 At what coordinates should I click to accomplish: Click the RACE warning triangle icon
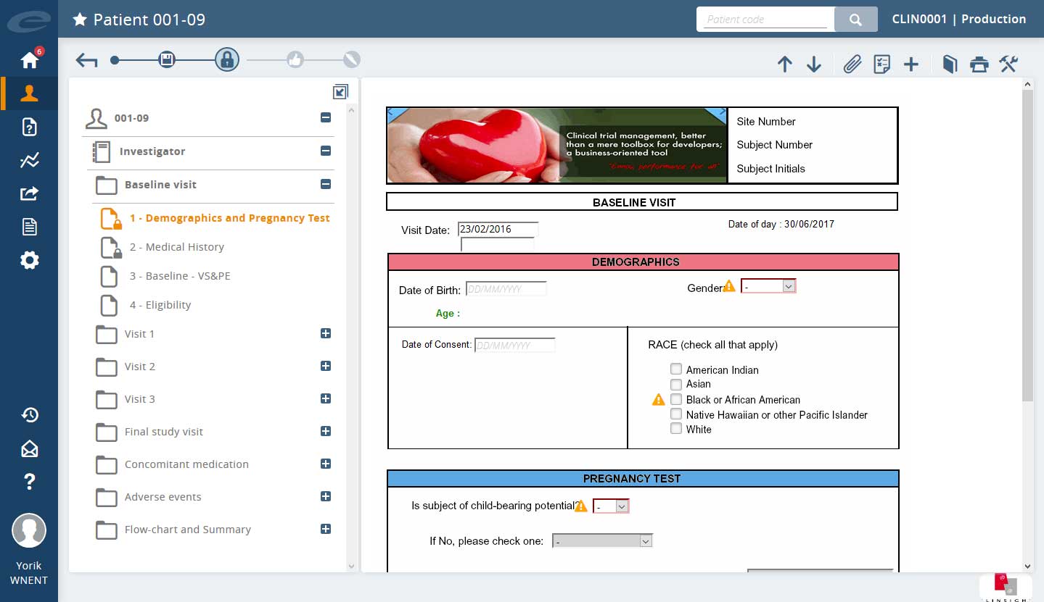tap(658, 400)
